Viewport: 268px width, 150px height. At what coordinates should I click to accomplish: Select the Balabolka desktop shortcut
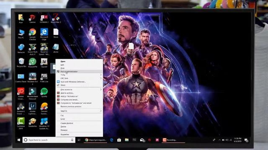point(32,122)
